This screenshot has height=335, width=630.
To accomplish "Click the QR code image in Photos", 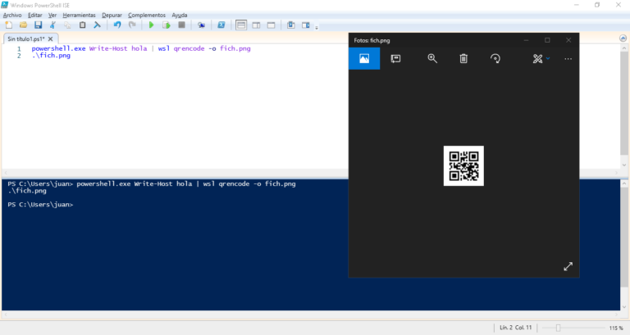I will (x=463, y=165).
